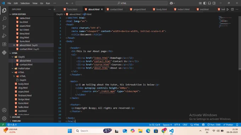Click the code minimap preview
241x135 pixels.
click(x=225, y=22)
